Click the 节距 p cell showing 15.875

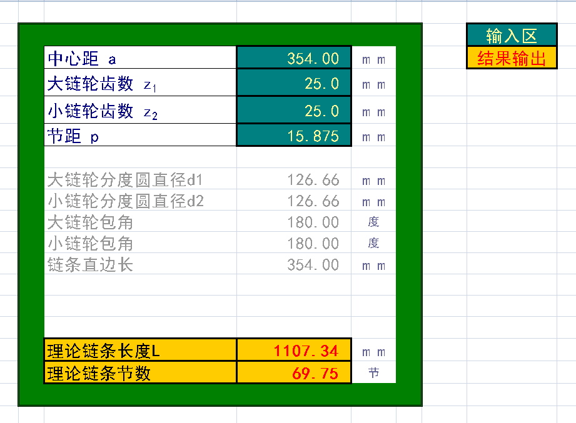293,136
